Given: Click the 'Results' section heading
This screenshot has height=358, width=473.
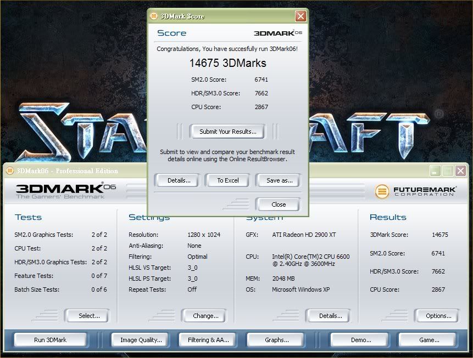Looking at the screenshot, I should click(388, 217).
